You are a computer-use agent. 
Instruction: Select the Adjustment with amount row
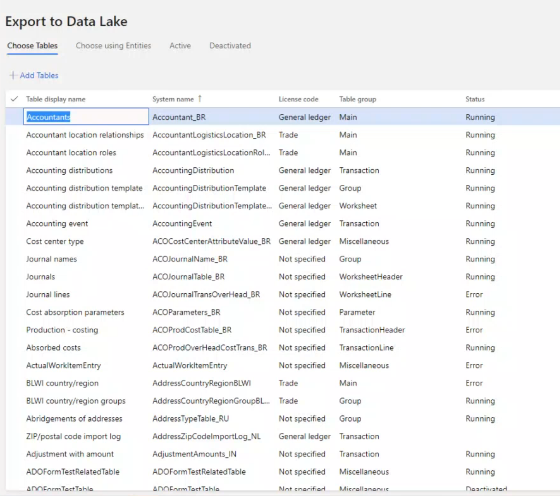pyautogui.click(x=70, y=454)
